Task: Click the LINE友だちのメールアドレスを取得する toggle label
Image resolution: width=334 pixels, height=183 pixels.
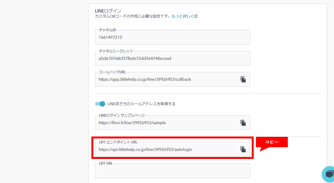Action: click(141, 104)
